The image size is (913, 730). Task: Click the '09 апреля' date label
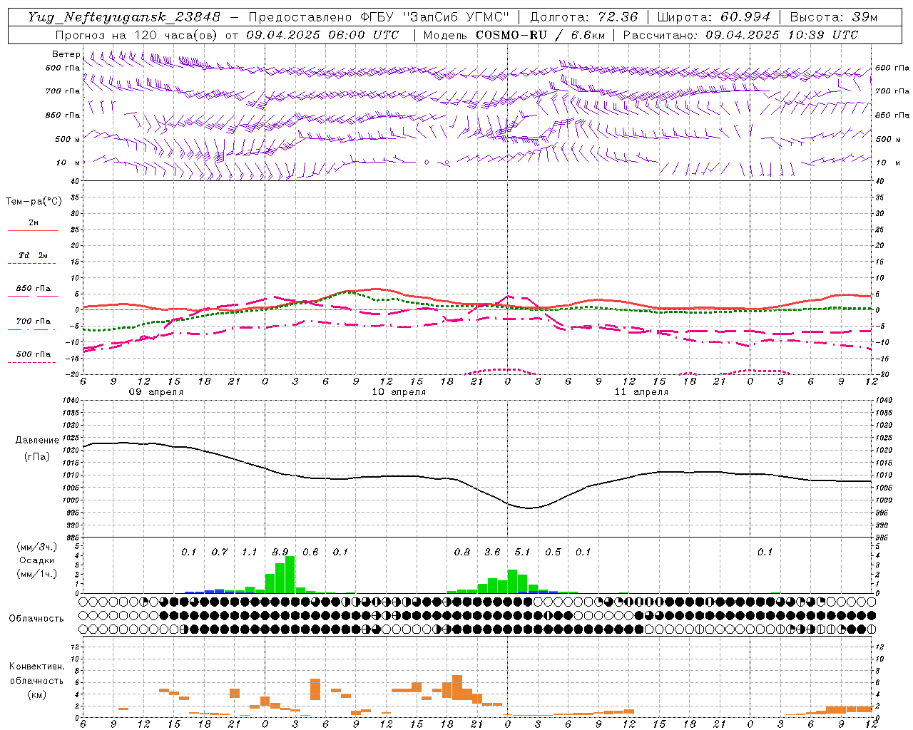(155, 392)
